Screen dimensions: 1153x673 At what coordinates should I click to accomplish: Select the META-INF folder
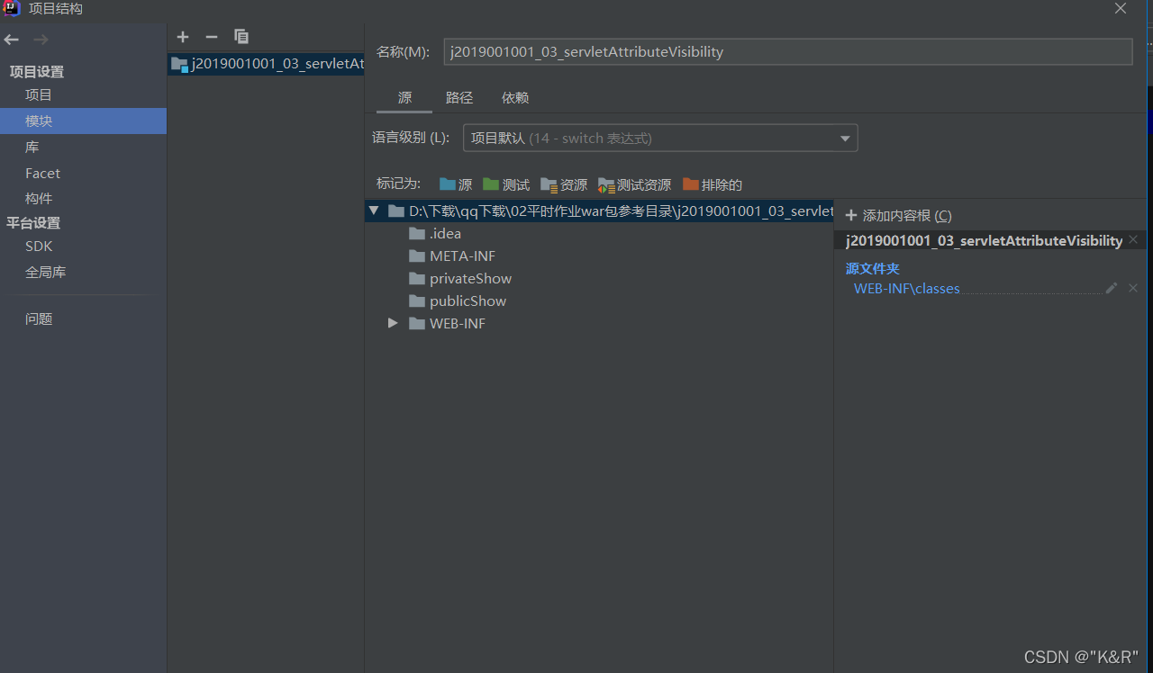coord(452,256)
